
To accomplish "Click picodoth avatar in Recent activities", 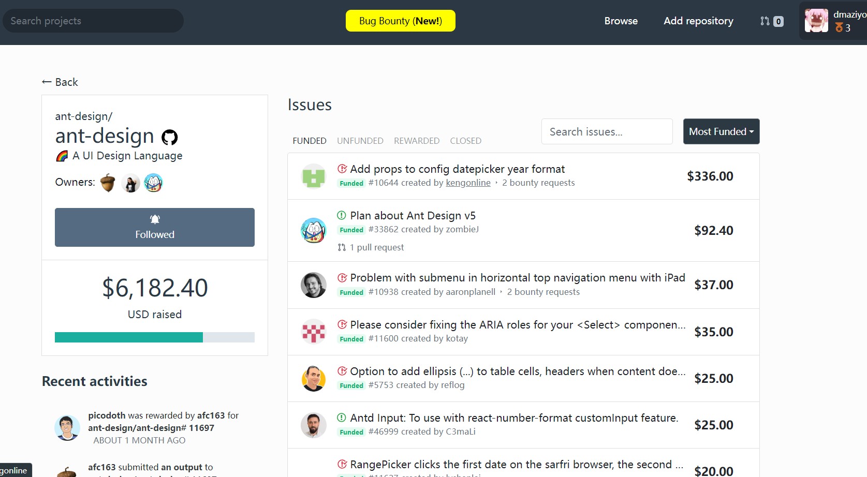I will click(67, 428).
